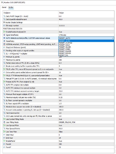The height and width of the screenshot is (154, 116).
Task: Open the ORDER_FILLING_FOK value dropdown
Action: pyautogui.click(x=67, y=122)
